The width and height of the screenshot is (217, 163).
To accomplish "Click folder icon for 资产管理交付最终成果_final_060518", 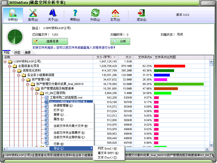I will [x=33, y=84].
